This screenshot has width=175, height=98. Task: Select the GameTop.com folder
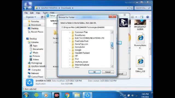point(81,44)
